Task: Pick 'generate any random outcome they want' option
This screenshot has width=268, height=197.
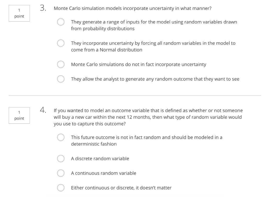Action: (61, 79)
